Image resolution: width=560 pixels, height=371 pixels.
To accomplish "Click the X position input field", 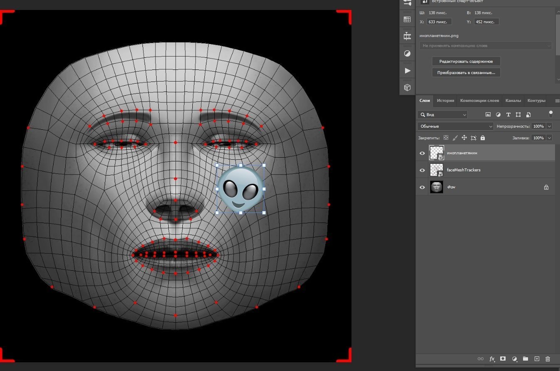I will coord(439,22).
